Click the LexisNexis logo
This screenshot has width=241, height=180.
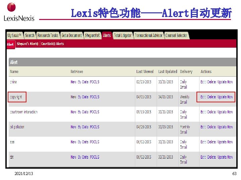(x=19, y=12)
